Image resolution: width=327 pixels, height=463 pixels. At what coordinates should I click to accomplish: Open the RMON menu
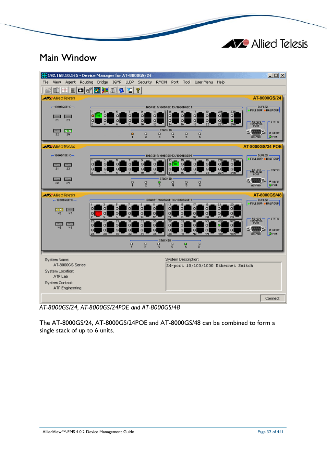tap(161, 82)
